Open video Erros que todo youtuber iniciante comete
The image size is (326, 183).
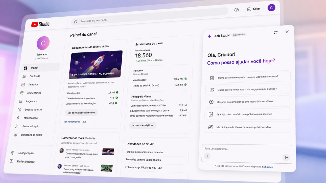click(x=151, y=116)
